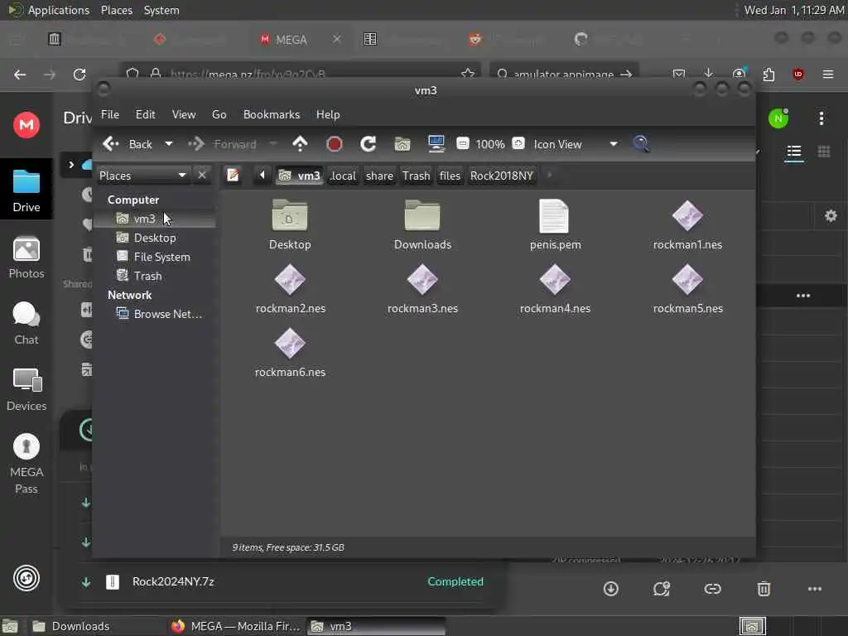Click the Back arrow in file manager toolbar
Image resolution: width=848 pixels, height=636 pixels.
pos(111,144)
